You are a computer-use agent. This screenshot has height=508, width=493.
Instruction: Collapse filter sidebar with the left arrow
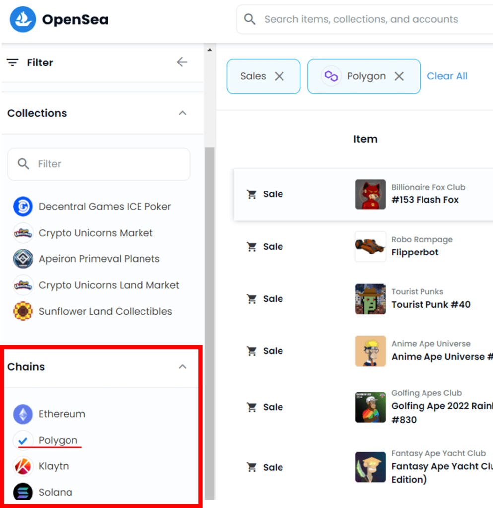point(182,62)
